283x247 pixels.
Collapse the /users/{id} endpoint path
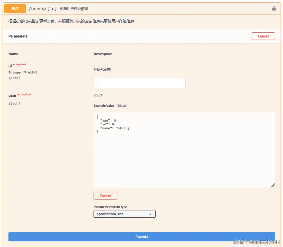43,8
